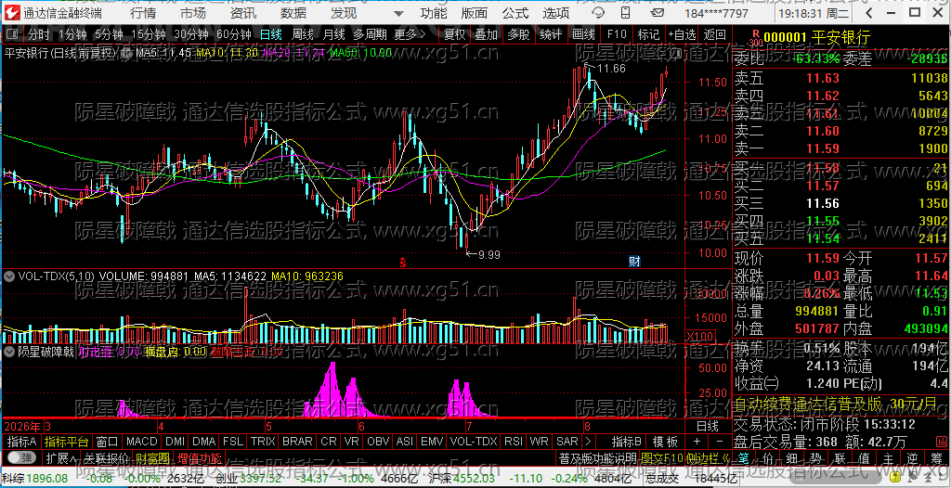Open the 数据 menu
This screenshot has height=488, width=951.
(293, 13)
